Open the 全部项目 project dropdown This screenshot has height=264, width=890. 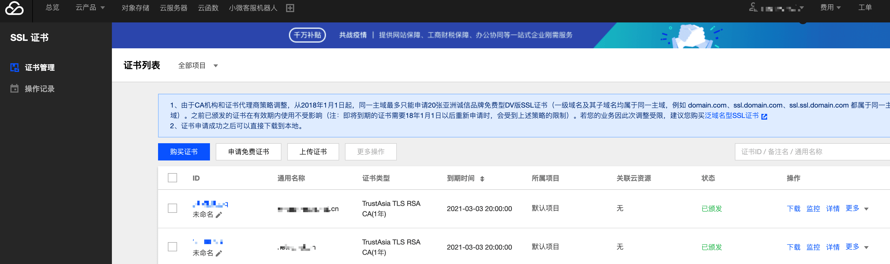pos(198,66)
